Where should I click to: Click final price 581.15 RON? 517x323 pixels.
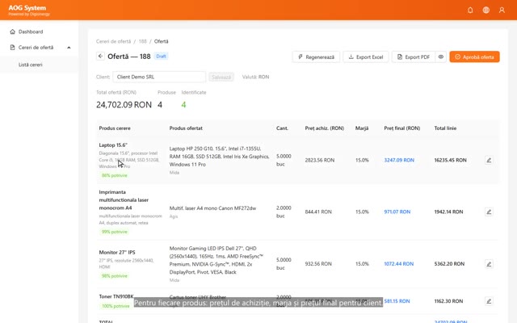click(397, 301)
